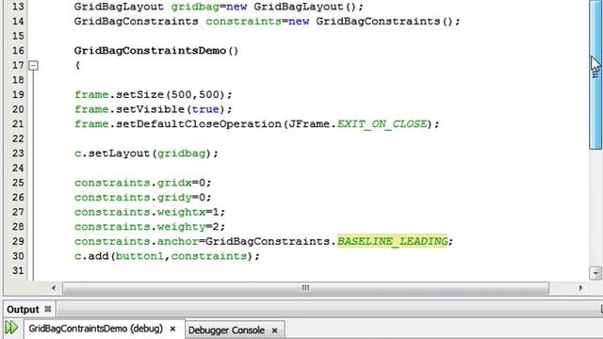Collapse the constructor code fold at line 17
Image resolution: width=603 pixels, height=339 pixels.
coord(34,65)
